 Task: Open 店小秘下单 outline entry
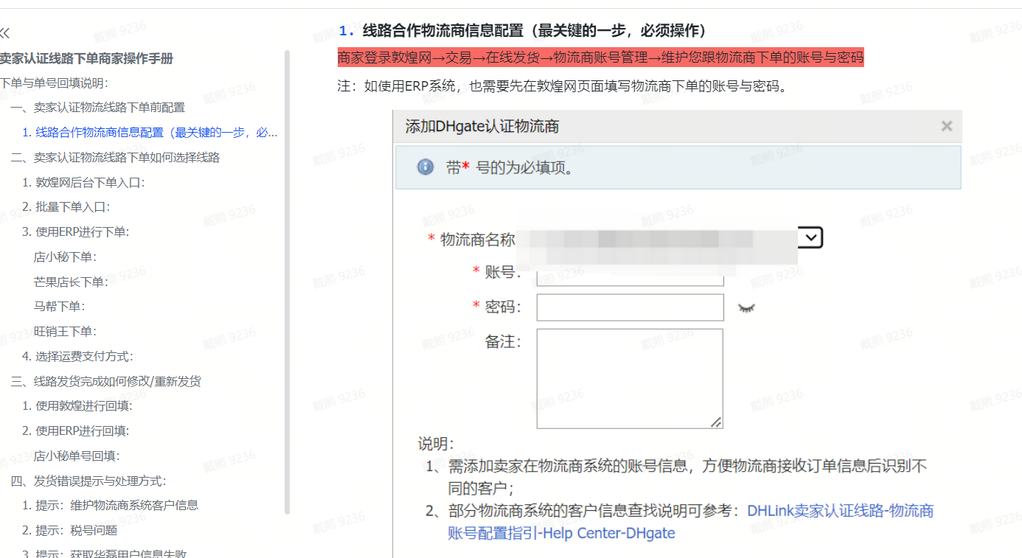65,257
